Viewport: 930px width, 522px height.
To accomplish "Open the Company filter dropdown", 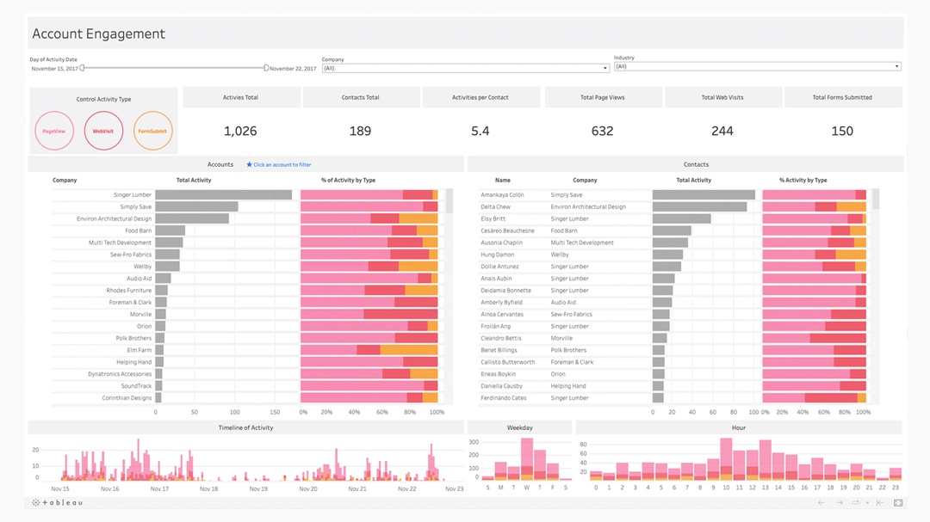I will coord(465,68).
